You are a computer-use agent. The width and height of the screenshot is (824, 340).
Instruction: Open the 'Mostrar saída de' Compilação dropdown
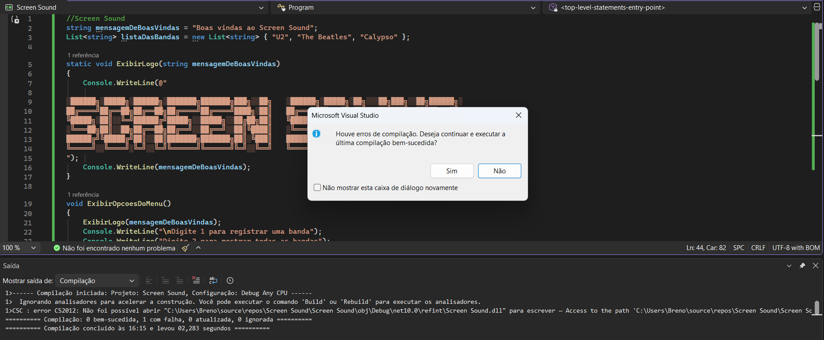coord(97,281)
